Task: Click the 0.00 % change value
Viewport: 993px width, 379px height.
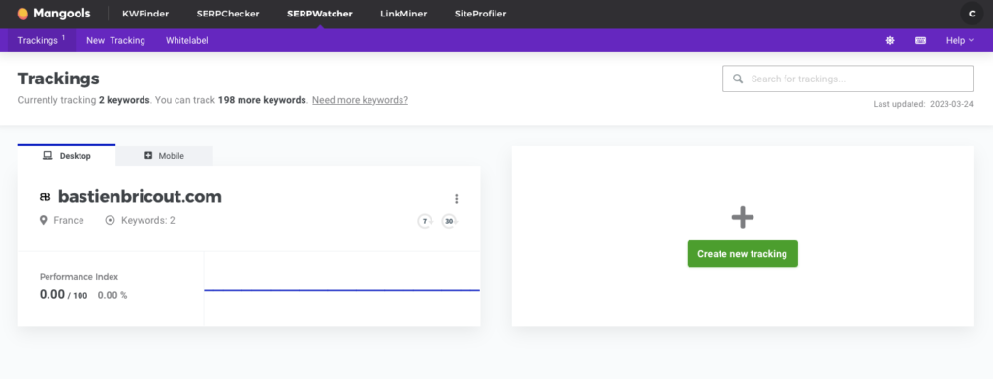Action: [x=112, y=295]
